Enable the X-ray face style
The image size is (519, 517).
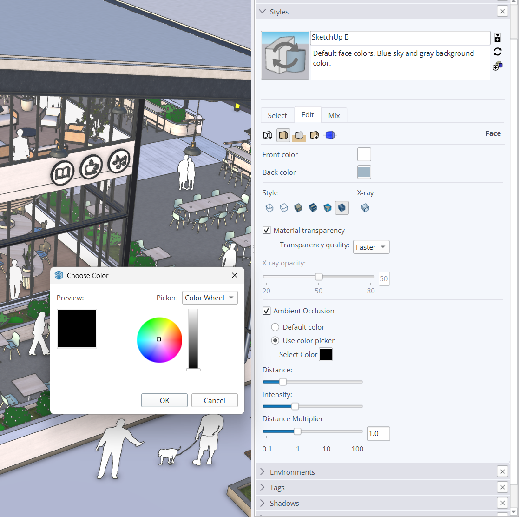click(x=365, y=208)
